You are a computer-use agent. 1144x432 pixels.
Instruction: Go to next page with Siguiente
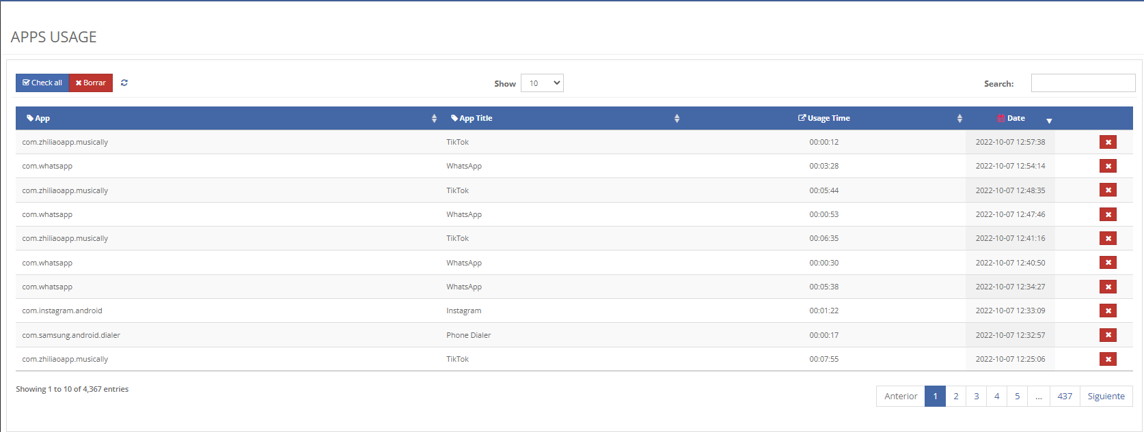[1106, 396]
